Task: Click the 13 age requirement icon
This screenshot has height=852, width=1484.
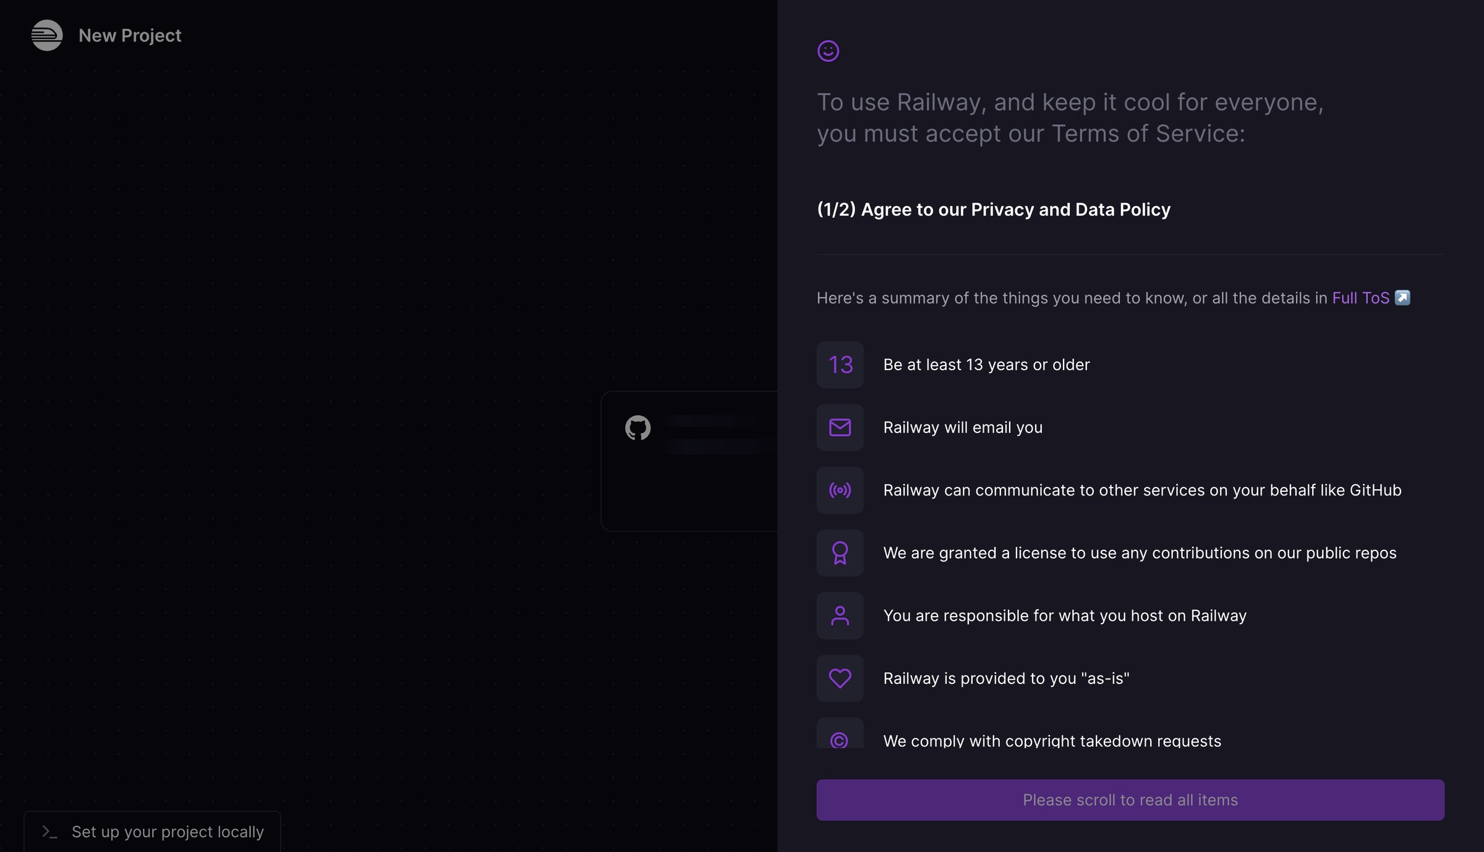Action: pos(840,365)
